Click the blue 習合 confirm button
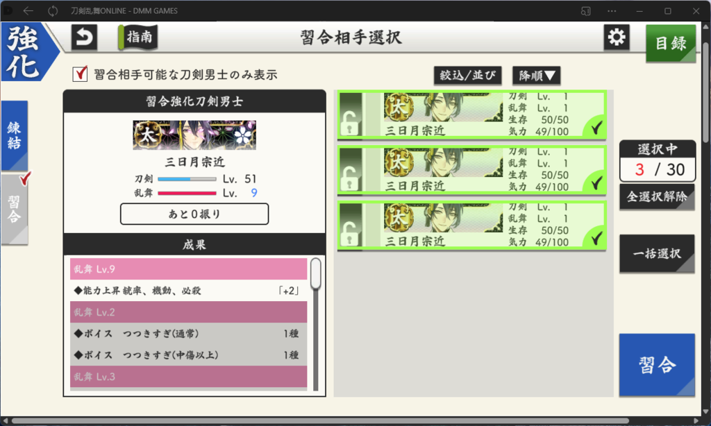This screenshot has width=711, height=426. tap(657, 365)
